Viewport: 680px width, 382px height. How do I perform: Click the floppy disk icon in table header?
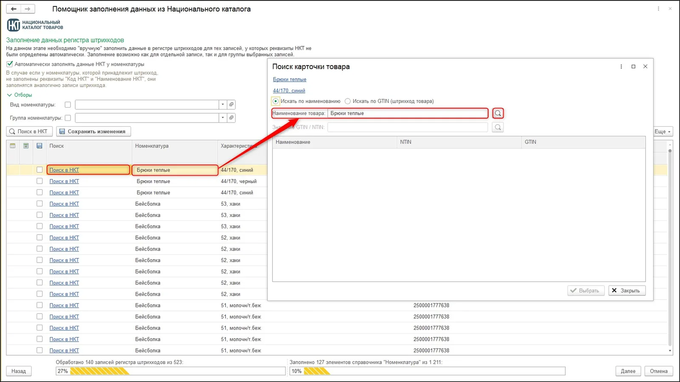(40, 146)
